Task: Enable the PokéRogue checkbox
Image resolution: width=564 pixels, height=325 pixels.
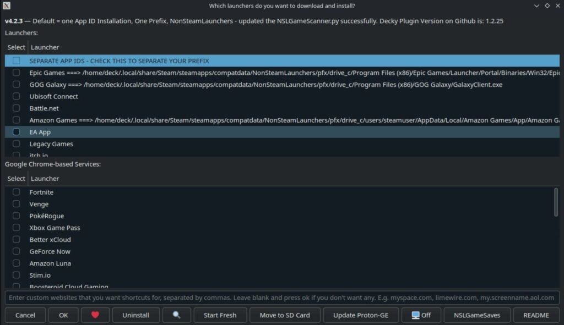Action: [16, 216]
